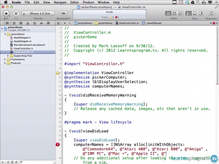This screenshot has width=219, height=164.
Task: Show the Log navigator
Action: click(x=48, y=23)
